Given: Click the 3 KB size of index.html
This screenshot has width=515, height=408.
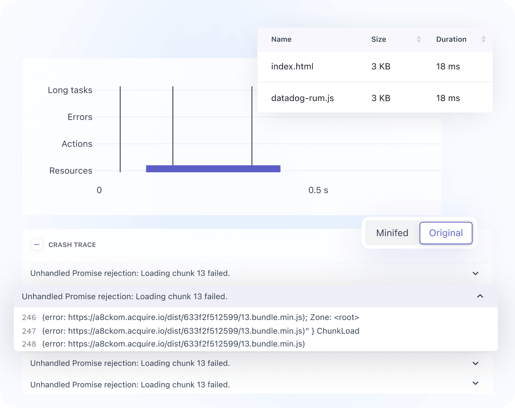Looking at the screenshot, I should pos(381,66).
